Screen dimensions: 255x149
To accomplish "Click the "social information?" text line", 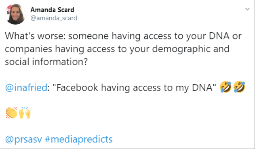I will tap(46, 62).
